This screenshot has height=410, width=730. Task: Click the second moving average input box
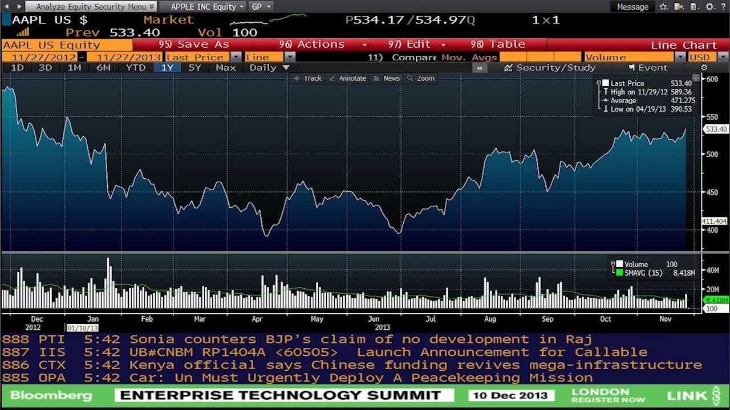539,57
